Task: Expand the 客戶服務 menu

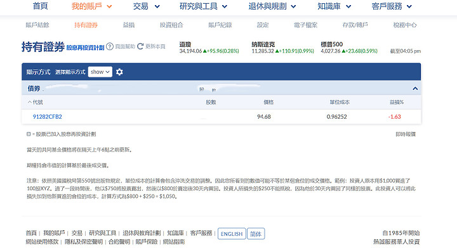Action: (392, 6)
